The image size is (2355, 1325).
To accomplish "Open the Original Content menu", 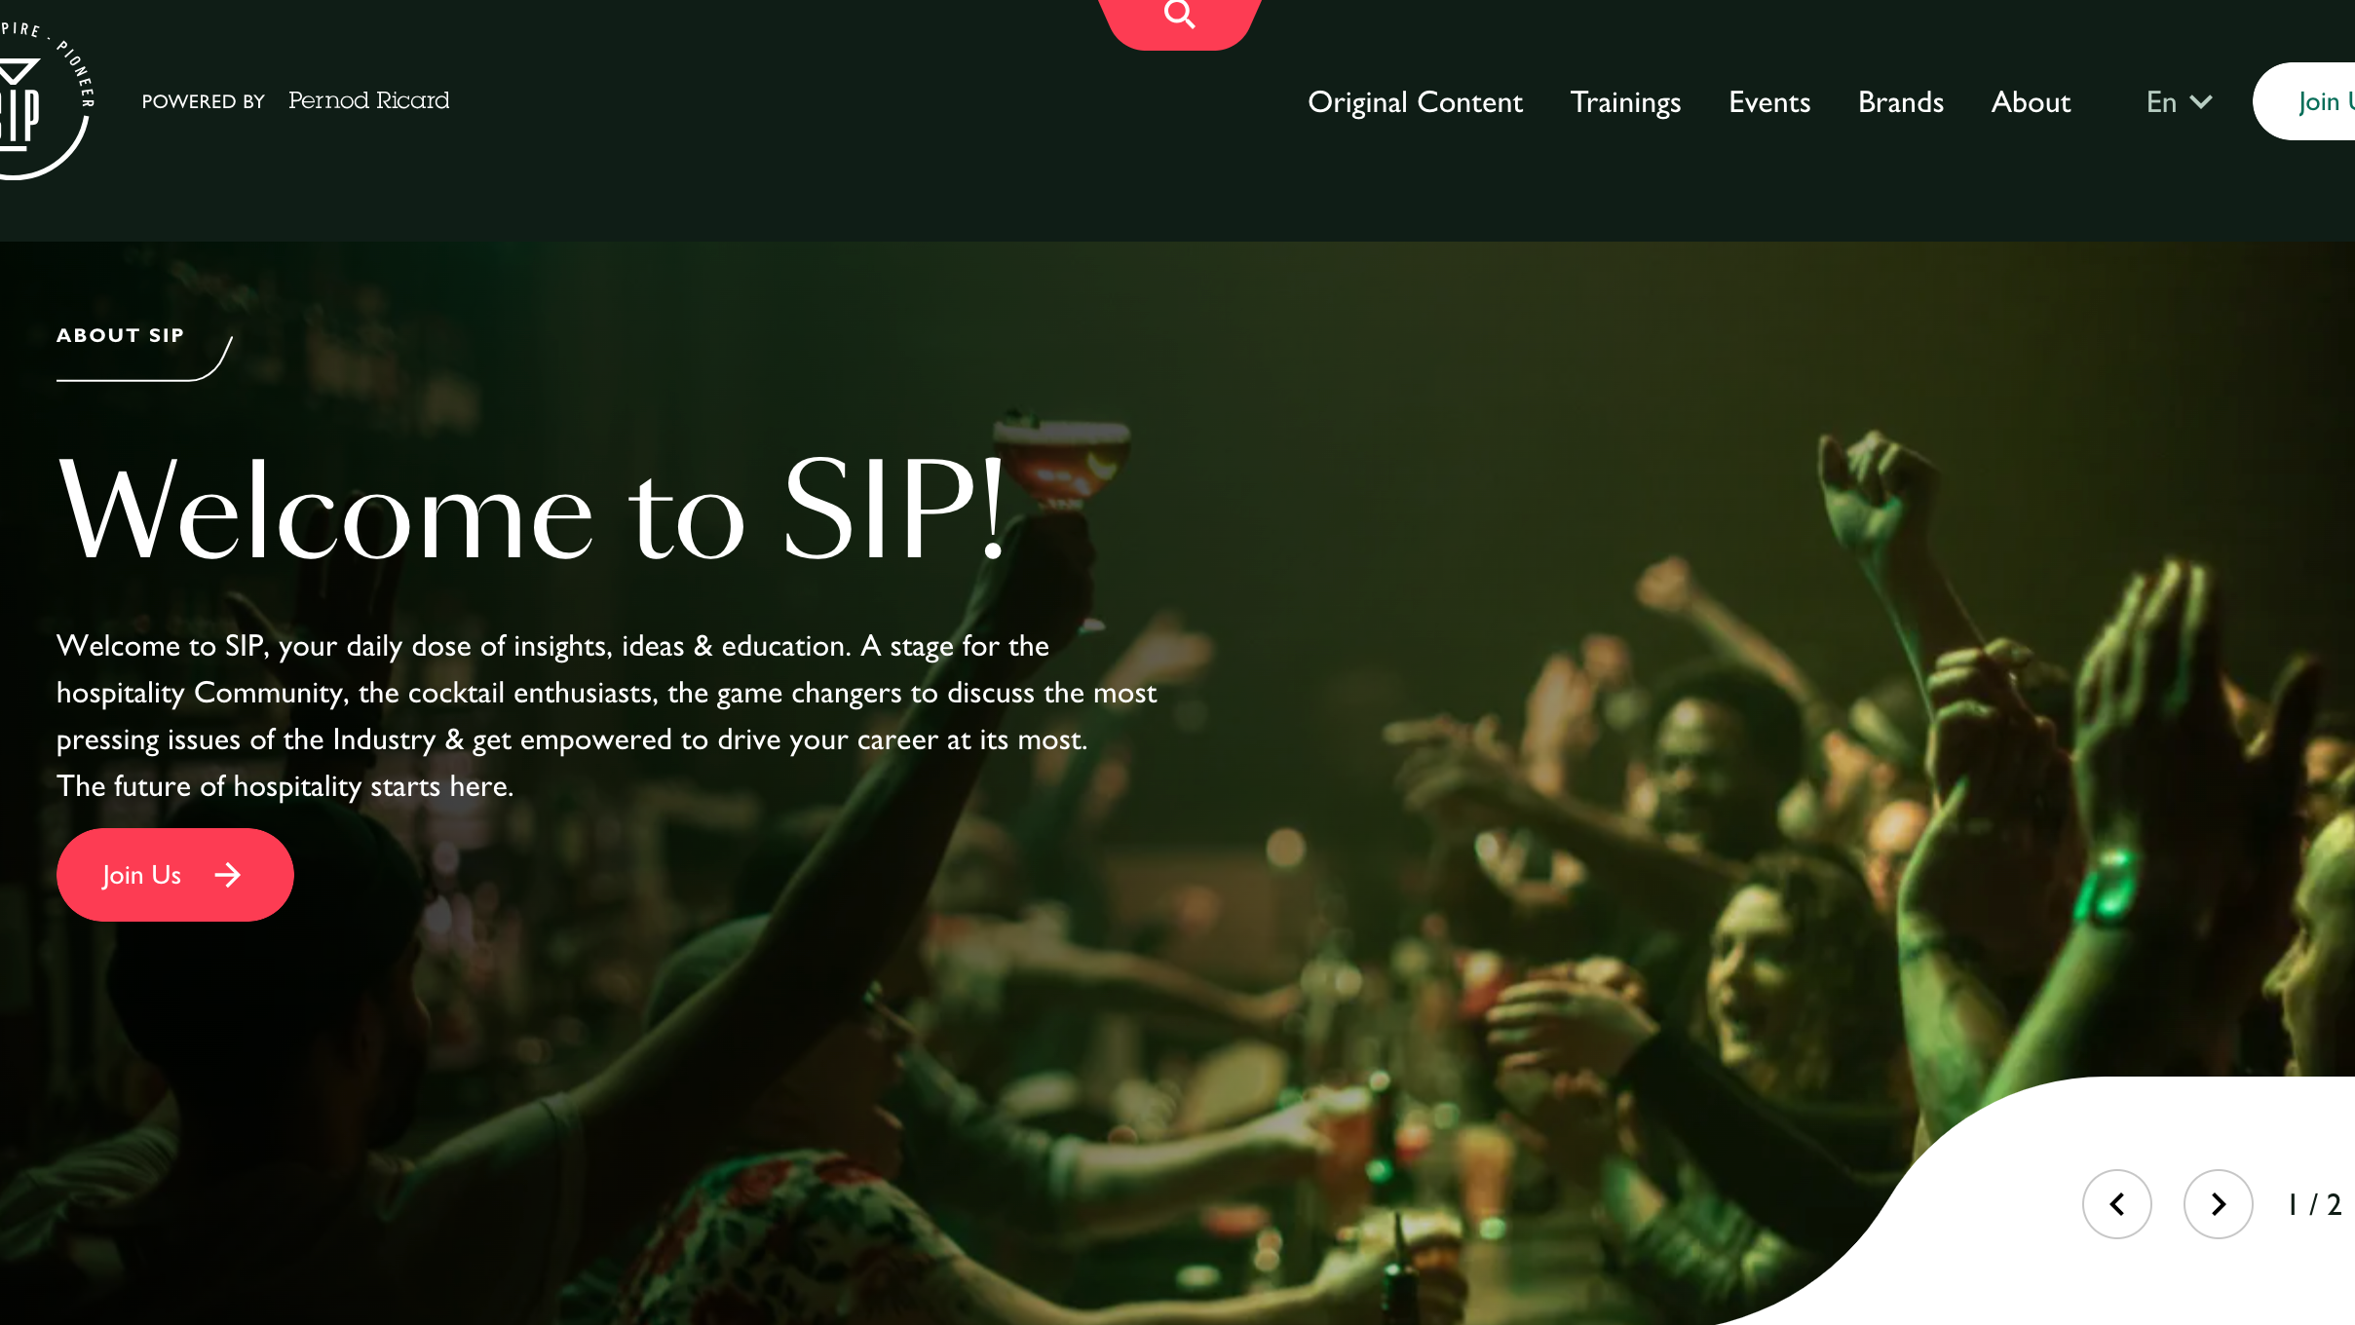I will (x=1415, y=102).
